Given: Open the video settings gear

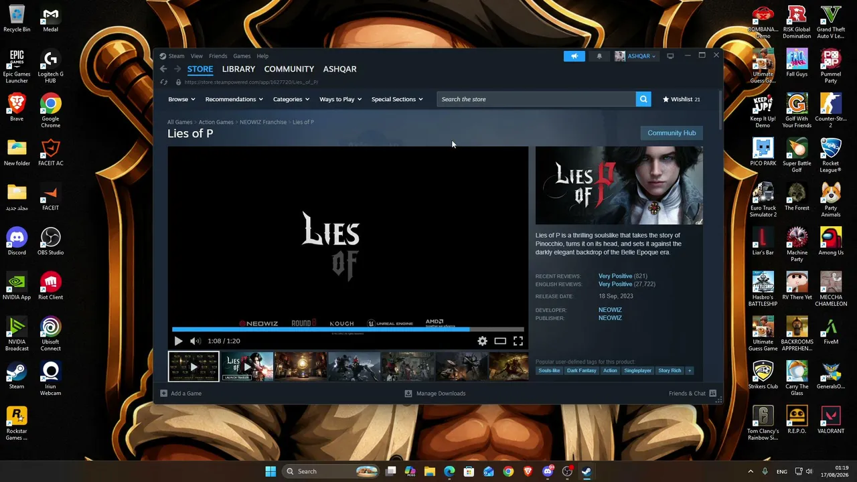Looking at the screenshot, I should pos(482,341).
